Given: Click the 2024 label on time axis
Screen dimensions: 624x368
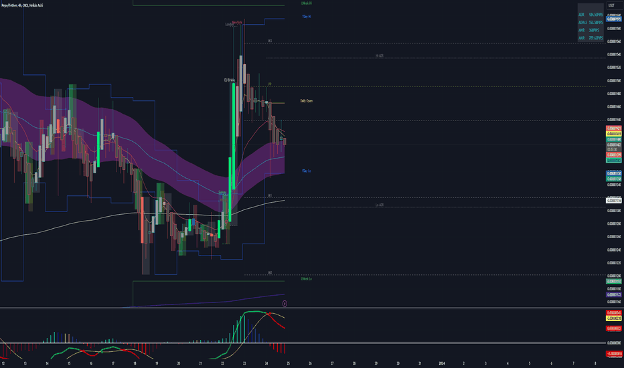Looking at the screenshot, I should coord(441,363).
